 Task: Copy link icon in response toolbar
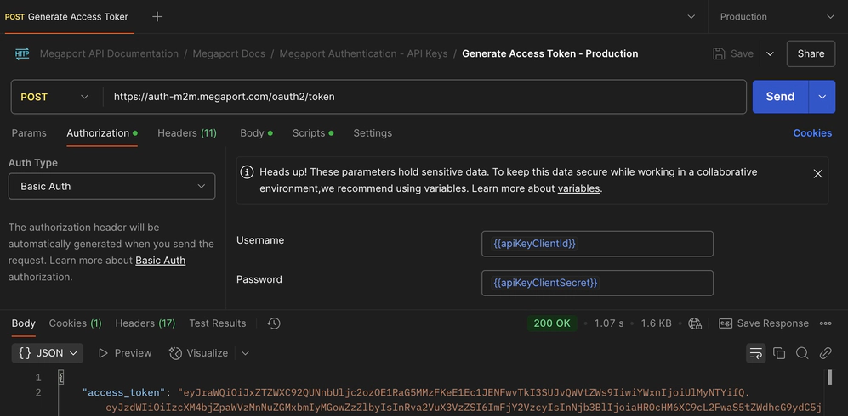[x=825, y=353]
